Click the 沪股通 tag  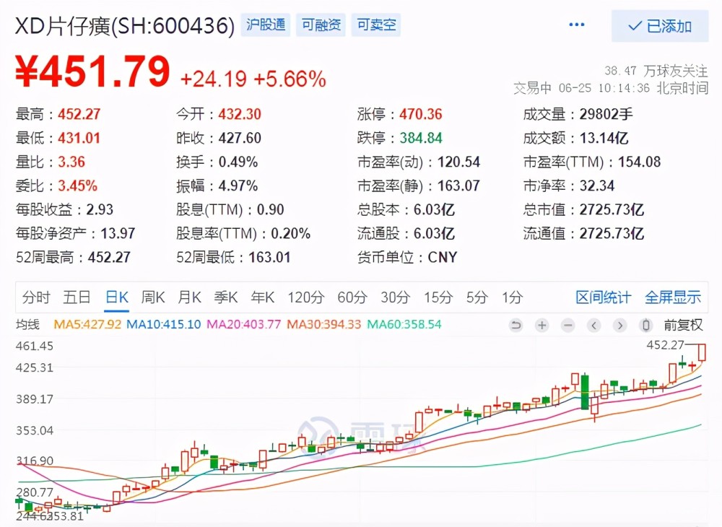pos(266,25)
